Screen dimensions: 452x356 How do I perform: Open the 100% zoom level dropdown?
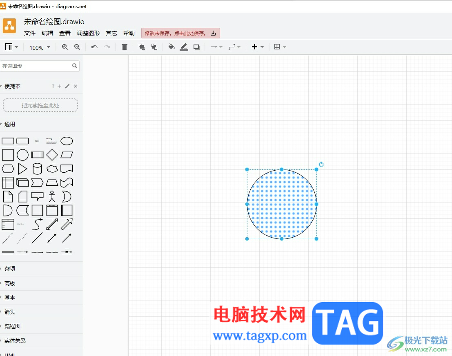tap(40, 47)
